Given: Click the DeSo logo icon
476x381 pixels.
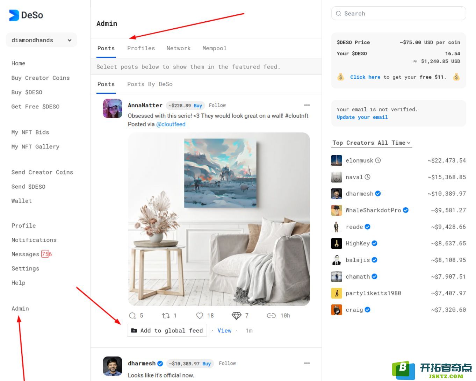Looking at the screenshot, I should [14, 15].
